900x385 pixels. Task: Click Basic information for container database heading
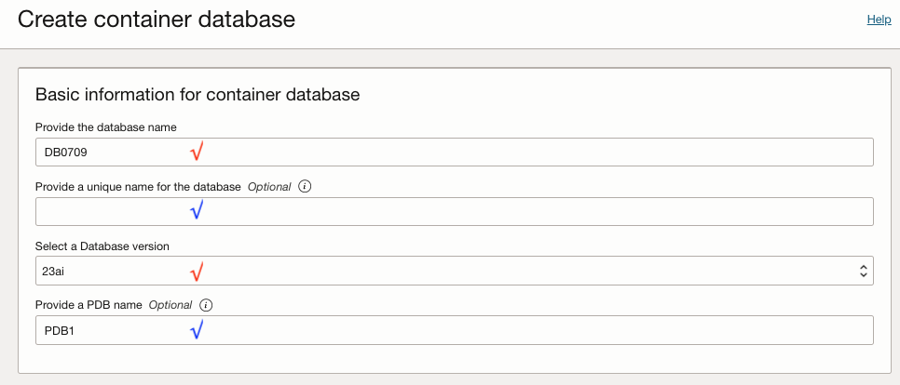[198, 94]
